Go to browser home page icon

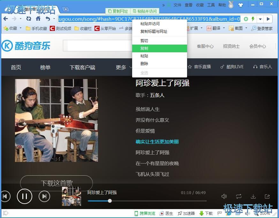[38, 18]
